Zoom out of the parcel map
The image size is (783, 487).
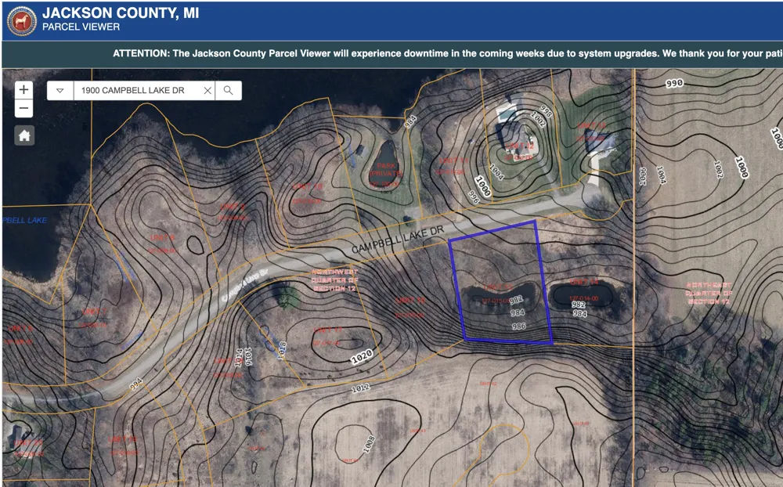[x=23, y=108]
